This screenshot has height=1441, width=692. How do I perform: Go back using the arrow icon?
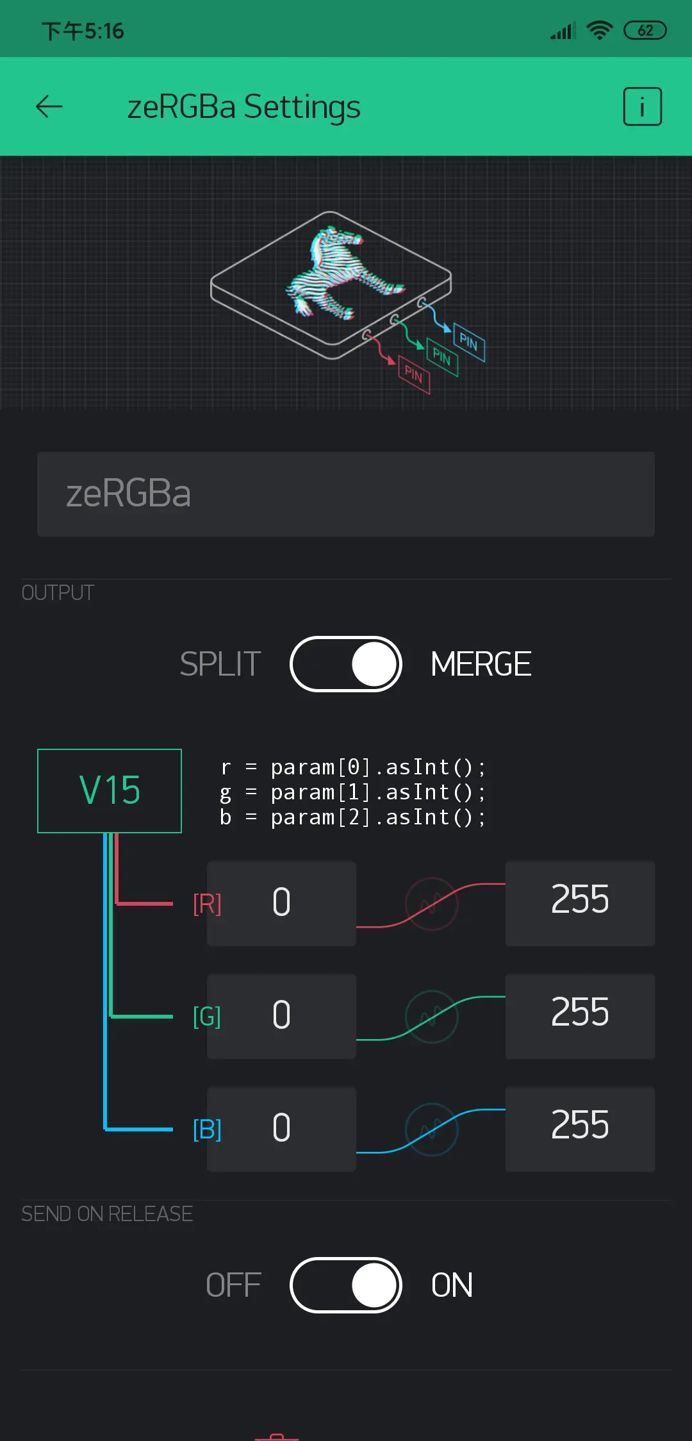click(x=49, y=106)
